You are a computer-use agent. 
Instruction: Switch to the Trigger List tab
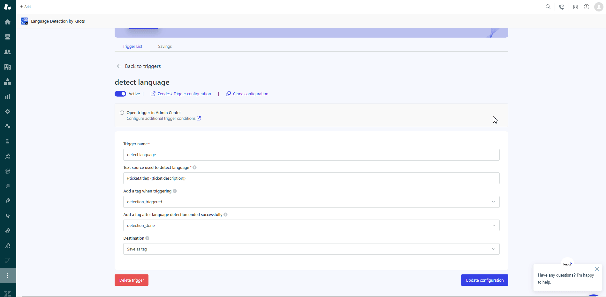coord(133,47)
